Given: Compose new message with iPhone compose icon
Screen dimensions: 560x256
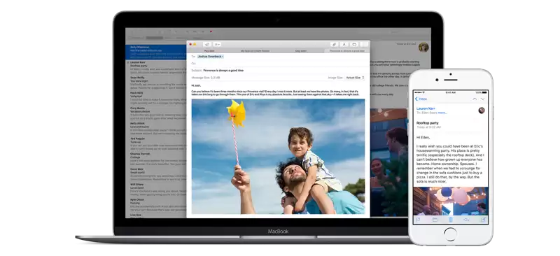Looking at the screenshot, I should 483,220.
